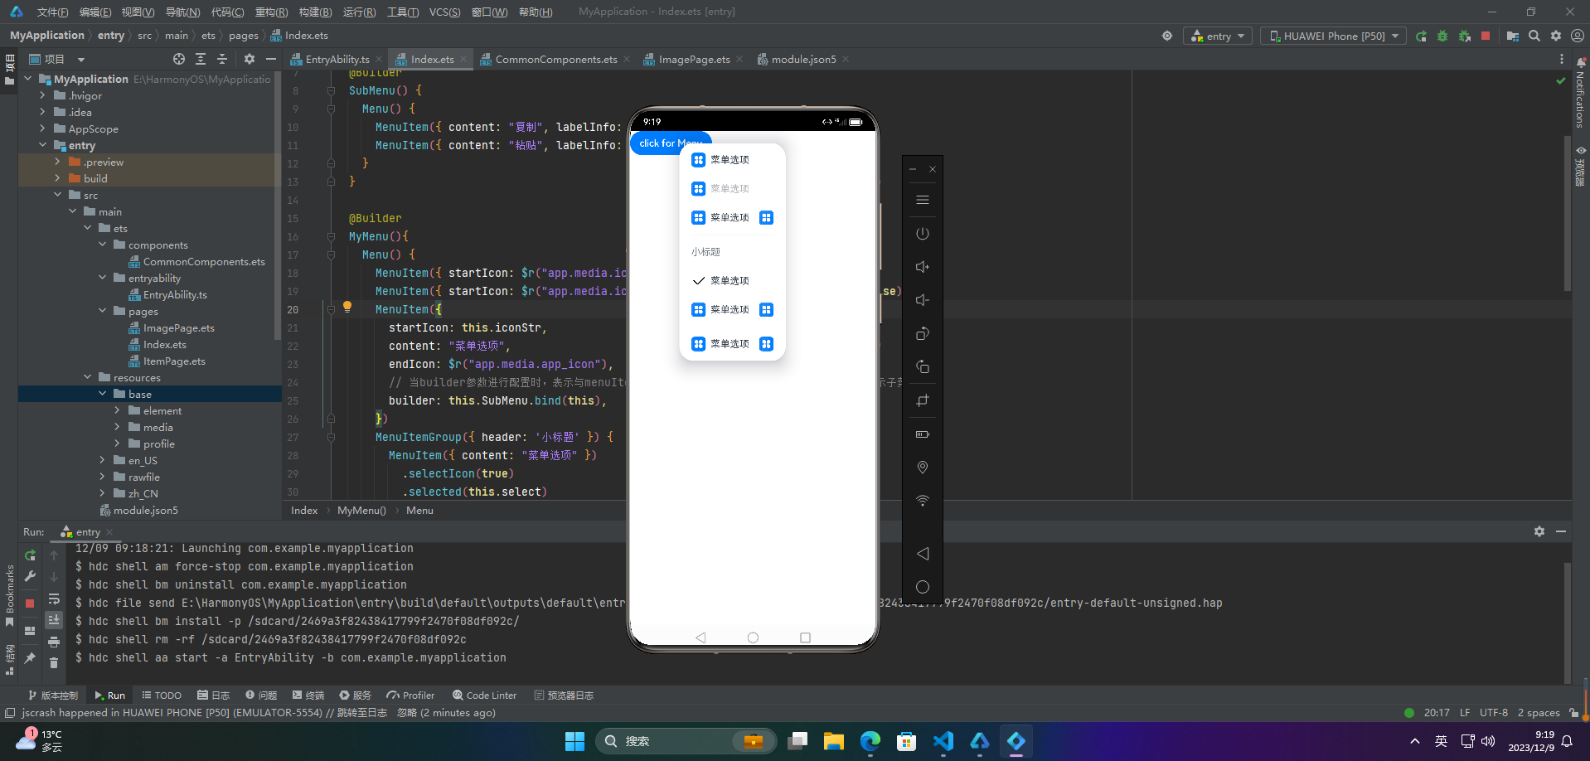Open project panel options gear
The height and width of the screenshot is (761, 1590).
(250, 59)
